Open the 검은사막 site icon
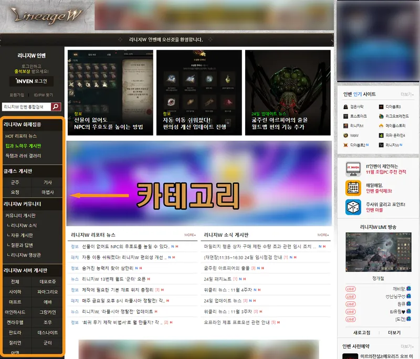This screenshot has height=359, width=420. (x=345, y=107)
